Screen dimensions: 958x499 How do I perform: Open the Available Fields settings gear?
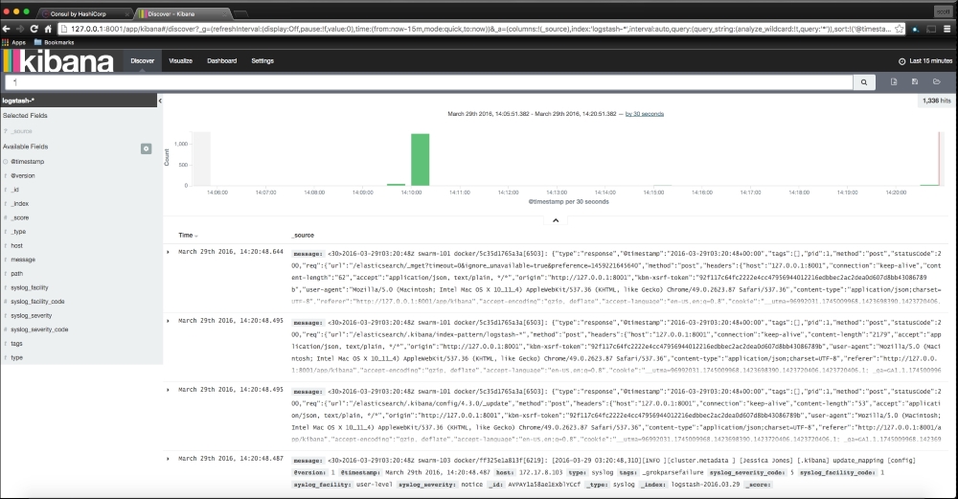click(x=146, y=148)
